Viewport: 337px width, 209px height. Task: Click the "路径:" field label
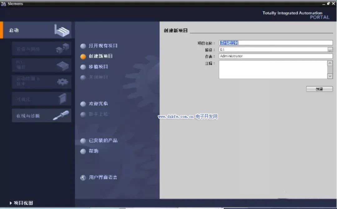pyautogui.click(x=210, y=50)
